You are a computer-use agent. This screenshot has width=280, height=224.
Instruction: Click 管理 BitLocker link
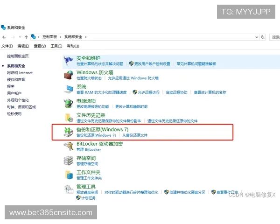tap(89, 149)
